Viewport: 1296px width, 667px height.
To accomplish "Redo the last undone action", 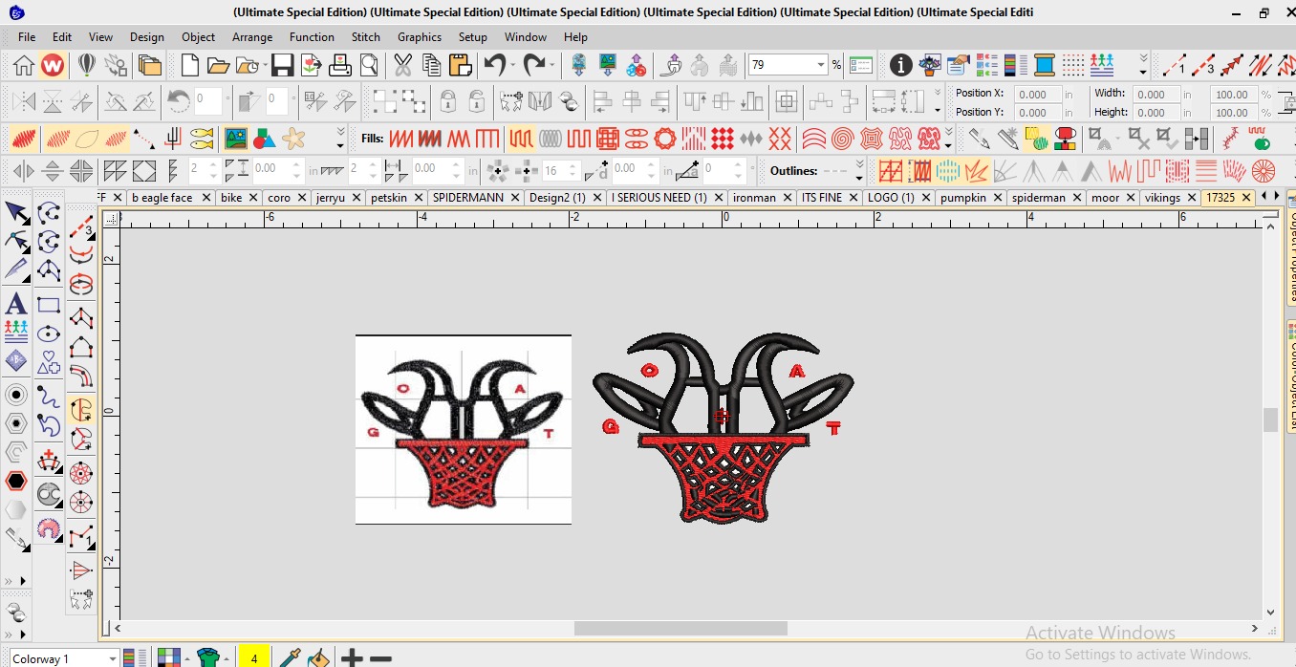I will pos(533,65).
